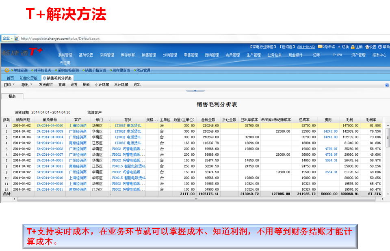Image resolution: width=390 pixels, height=251 pixels.
Task: Click the 设置 button in the report toolbar
Action: click(x=74, y=85)
